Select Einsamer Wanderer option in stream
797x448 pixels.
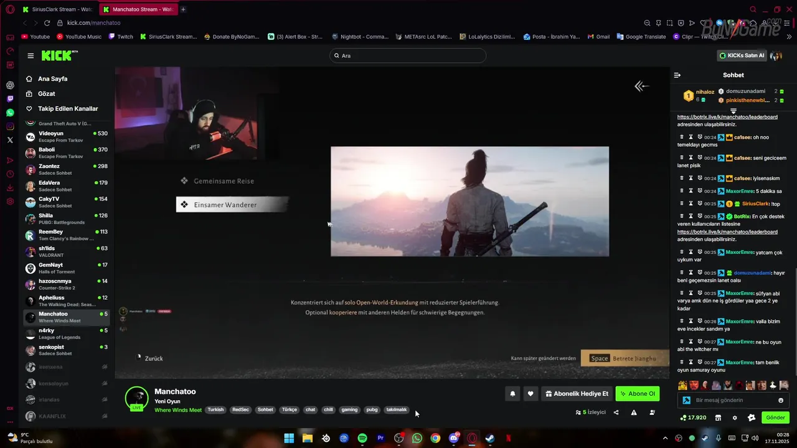[232, 205]
